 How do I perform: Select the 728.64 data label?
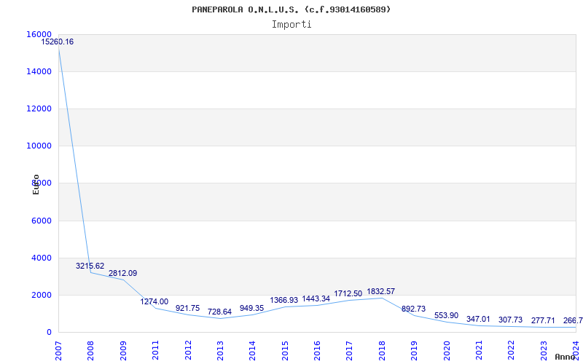click(220, 312)
